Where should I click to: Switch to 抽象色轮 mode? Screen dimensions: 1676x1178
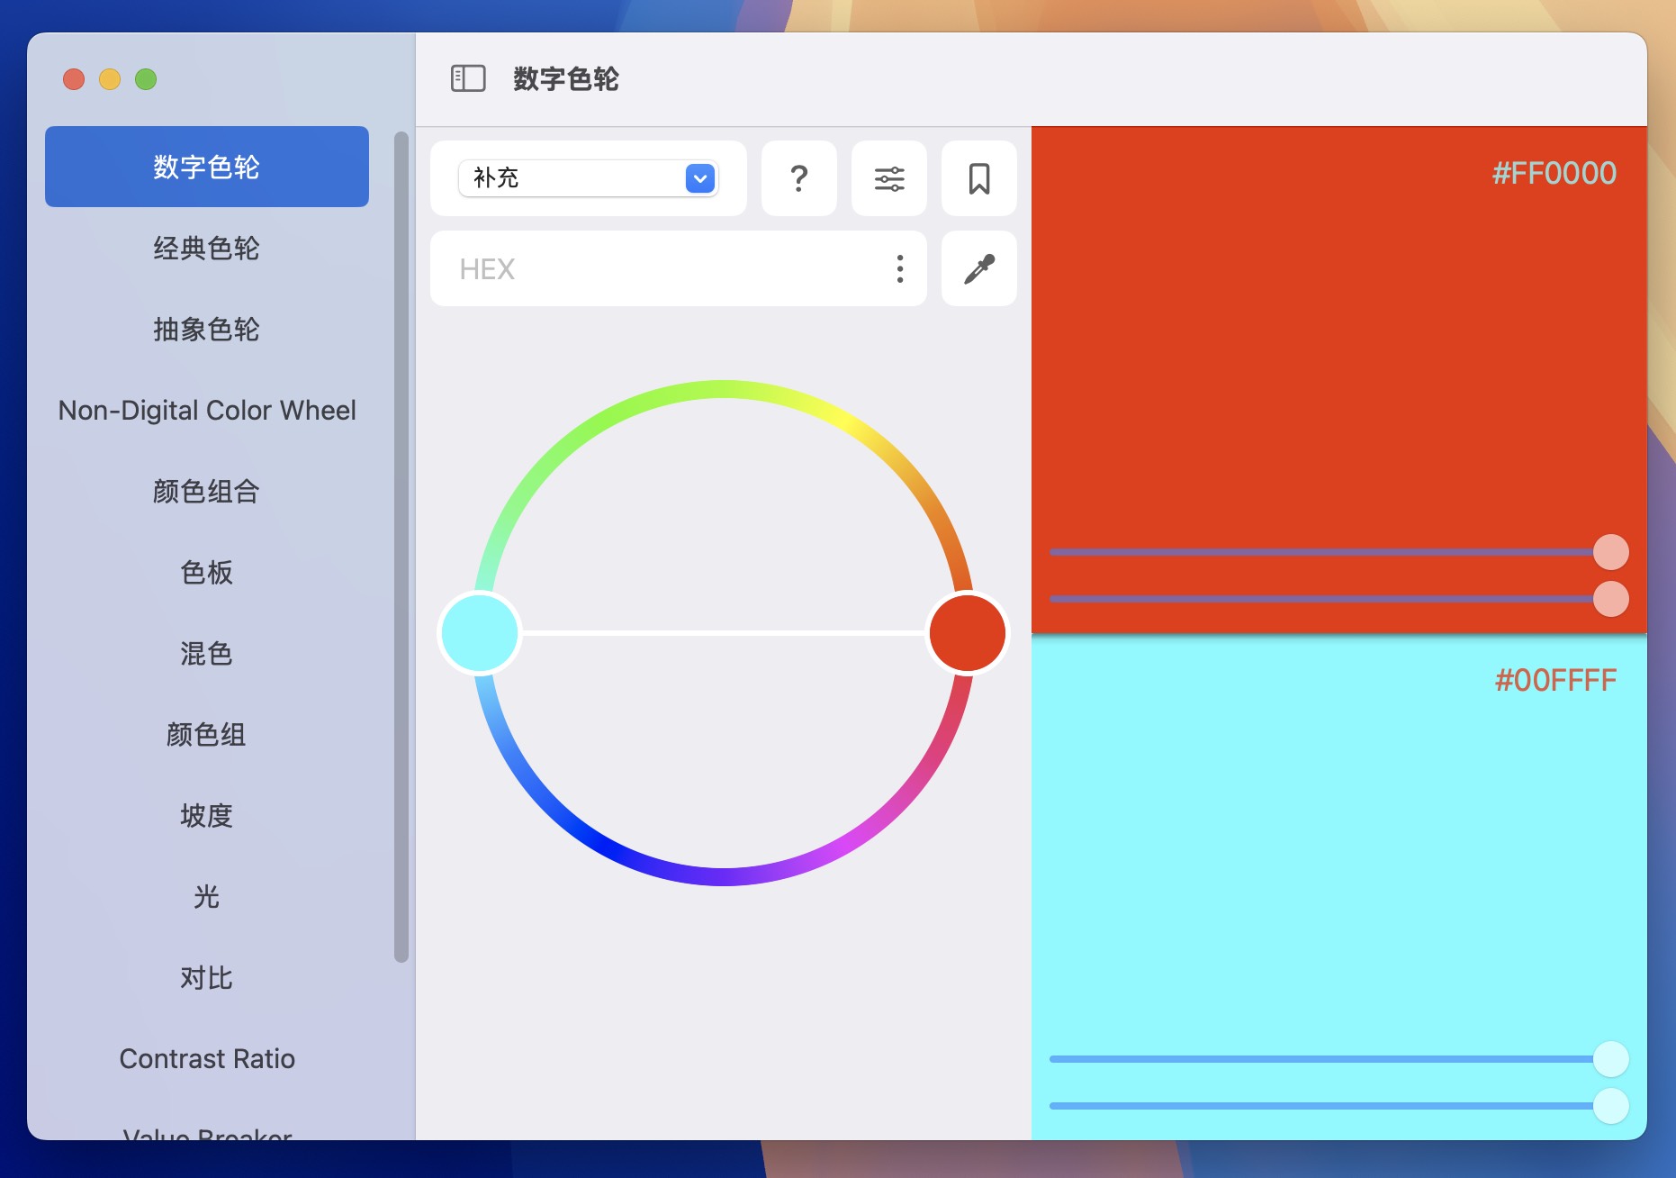point(206,331)
